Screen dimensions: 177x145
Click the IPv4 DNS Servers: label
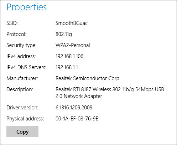pos(26,67)
